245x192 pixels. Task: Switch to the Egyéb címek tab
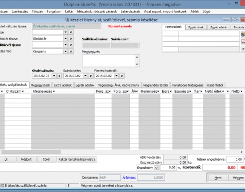pos(196,27)
